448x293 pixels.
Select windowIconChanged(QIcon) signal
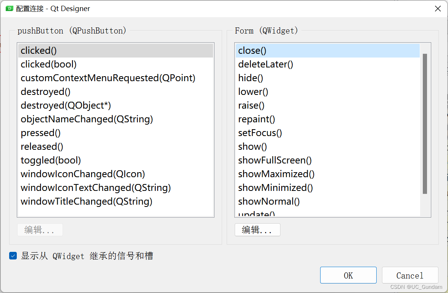click(x=115, y=174)
